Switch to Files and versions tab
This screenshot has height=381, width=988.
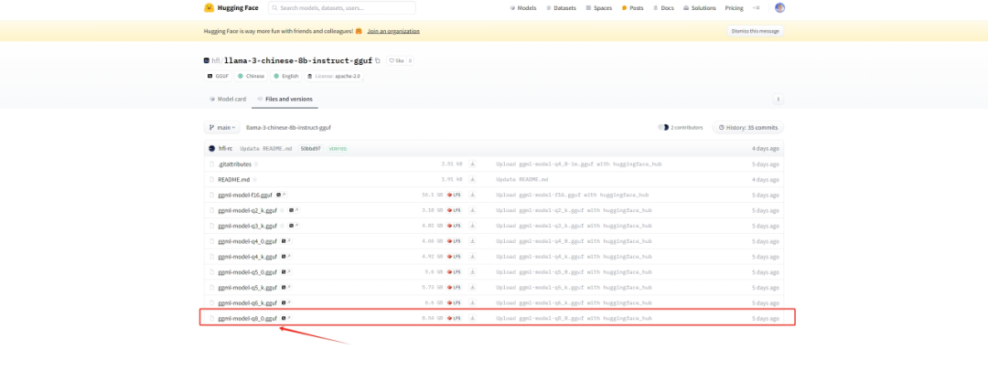[285, 99]
